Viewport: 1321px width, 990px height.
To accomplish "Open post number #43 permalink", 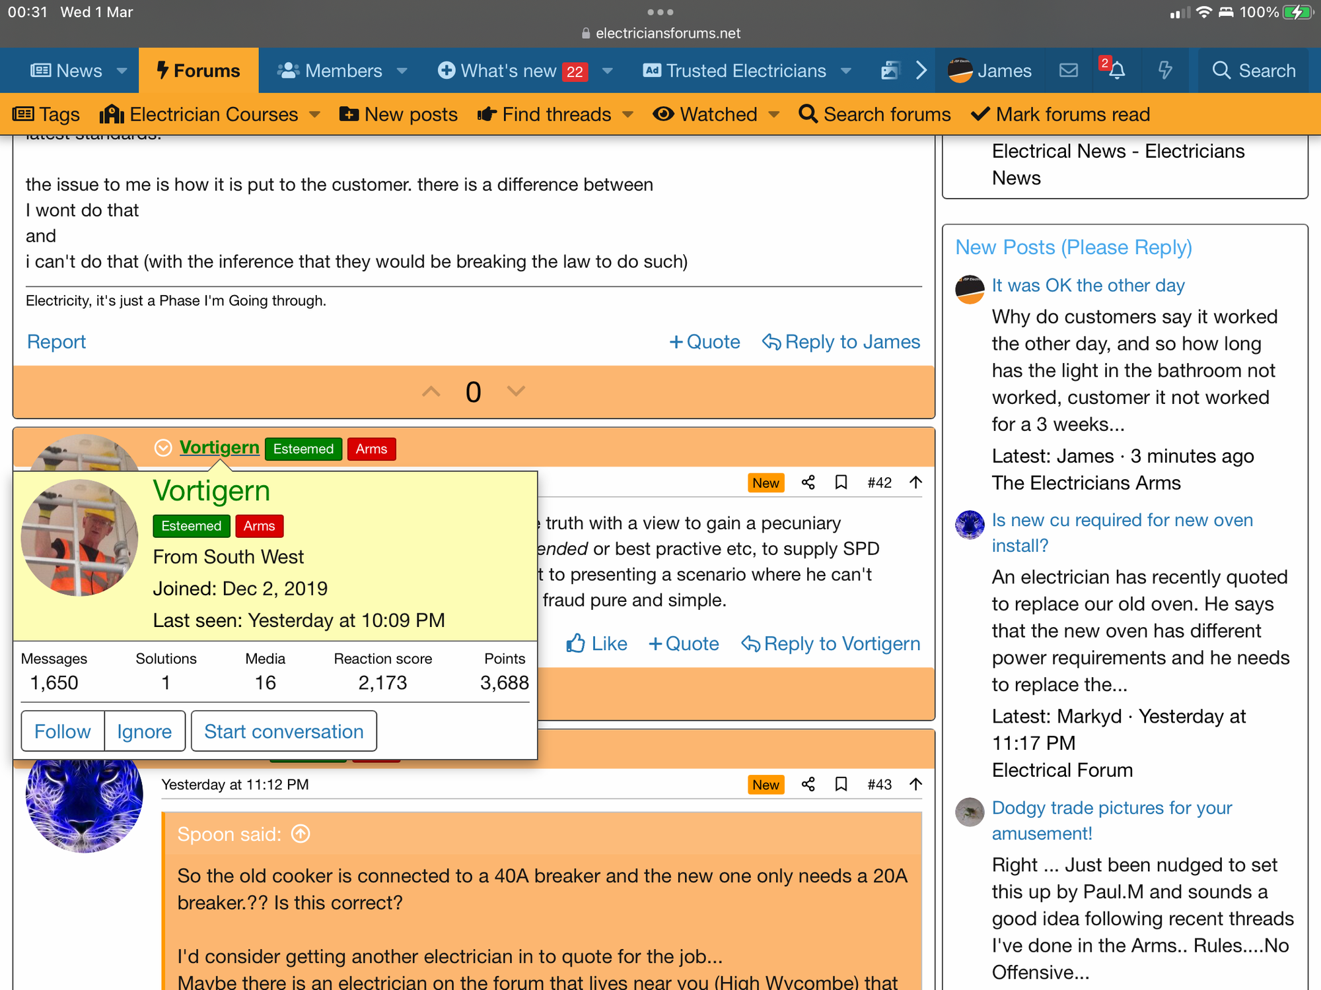I will 879,784.
